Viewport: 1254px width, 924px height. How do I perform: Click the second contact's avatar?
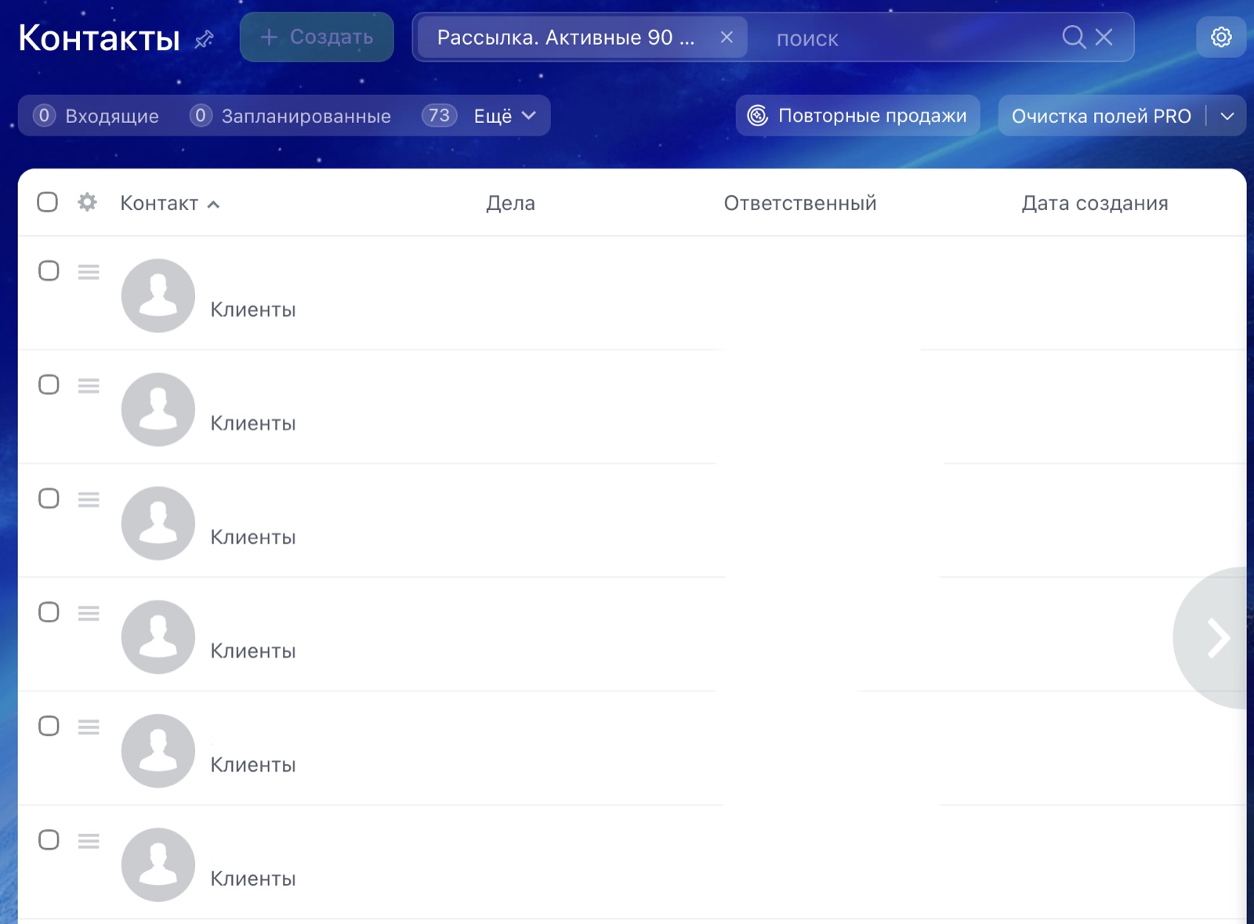click(158, 409)
